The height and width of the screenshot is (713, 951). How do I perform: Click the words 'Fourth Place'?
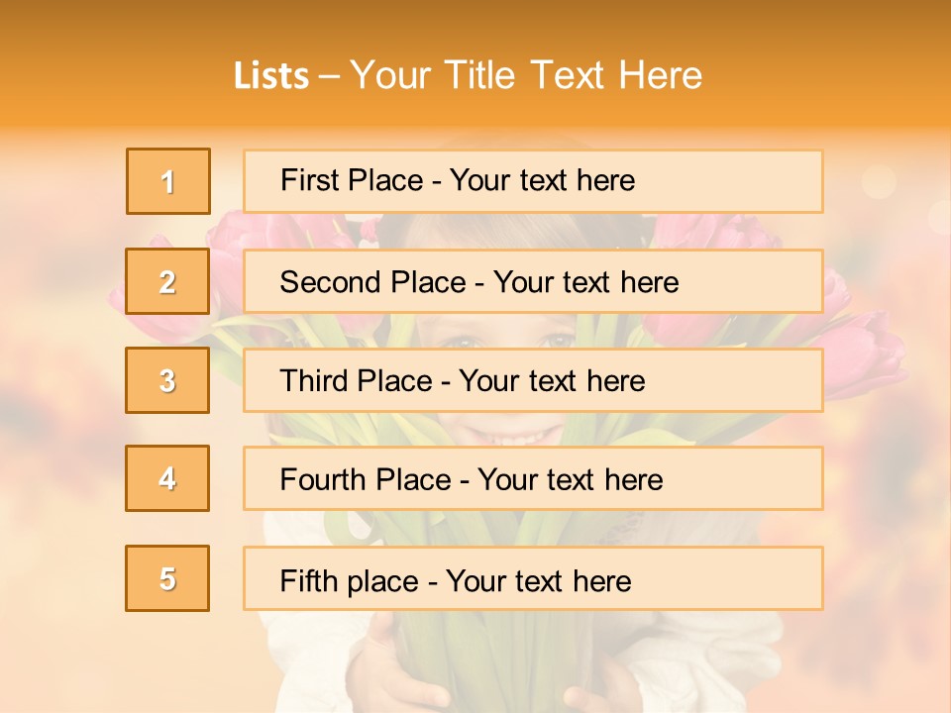(366, 479)
